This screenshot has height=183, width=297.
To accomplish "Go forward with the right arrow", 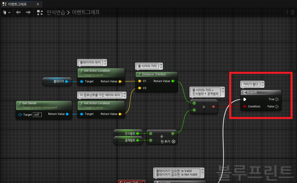I will tap(28, 12).
